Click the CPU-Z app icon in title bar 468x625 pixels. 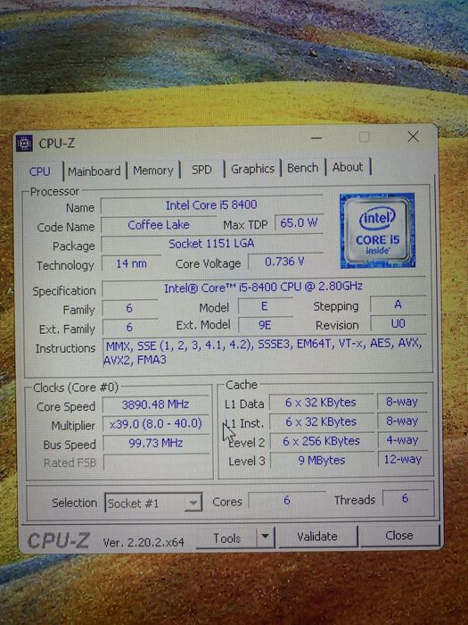pos(24,143)
